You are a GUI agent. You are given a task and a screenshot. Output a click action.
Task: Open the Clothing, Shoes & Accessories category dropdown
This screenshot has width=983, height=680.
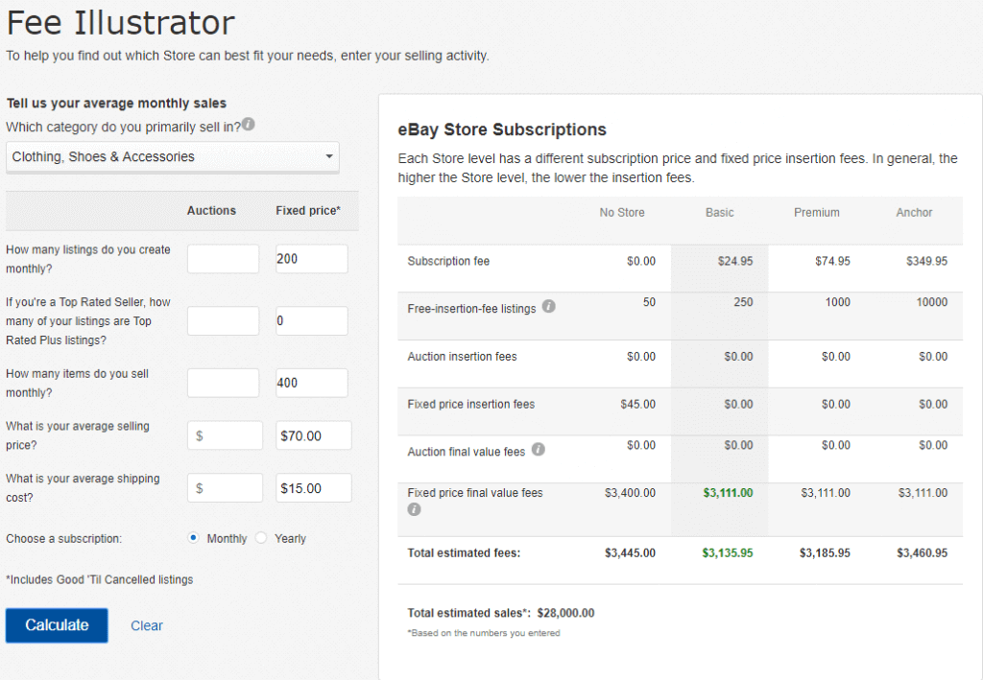click(x=173, y=156)
